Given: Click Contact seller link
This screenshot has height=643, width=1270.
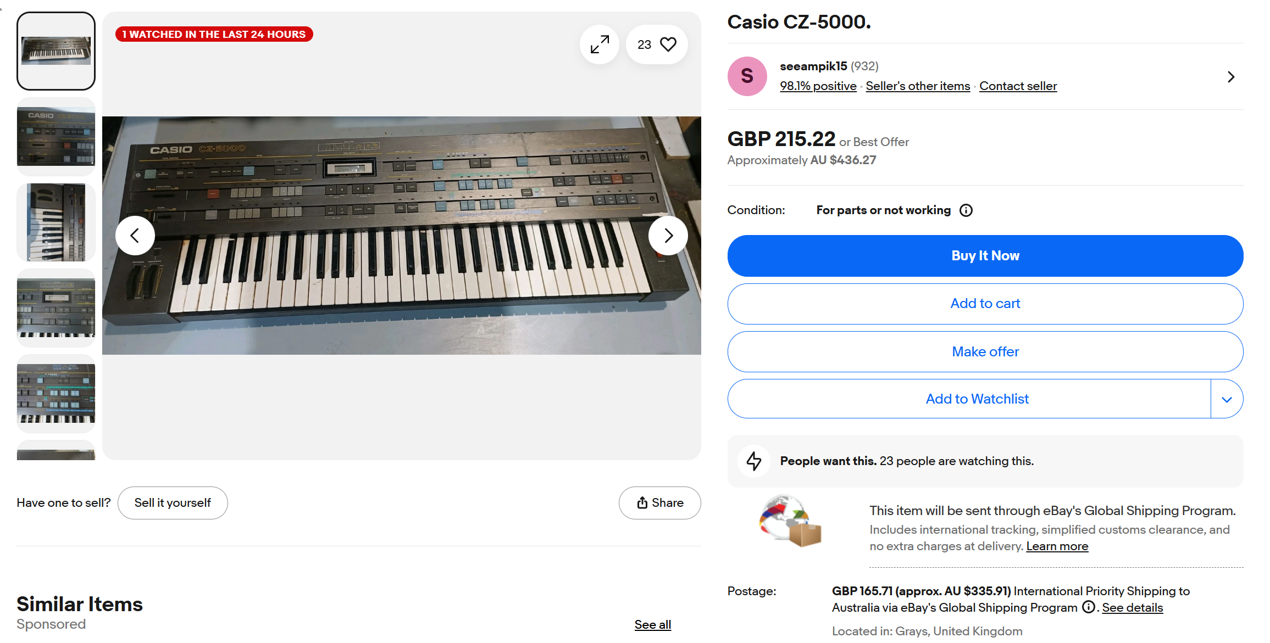Looking at the screenshot, I should [1018, 86].
